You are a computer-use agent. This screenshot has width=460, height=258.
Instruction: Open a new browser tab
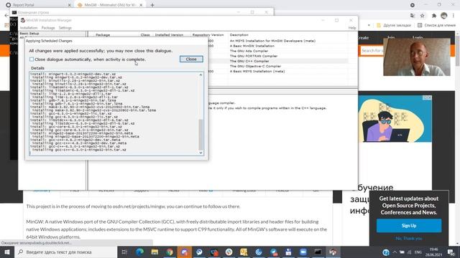click(152, 5)
